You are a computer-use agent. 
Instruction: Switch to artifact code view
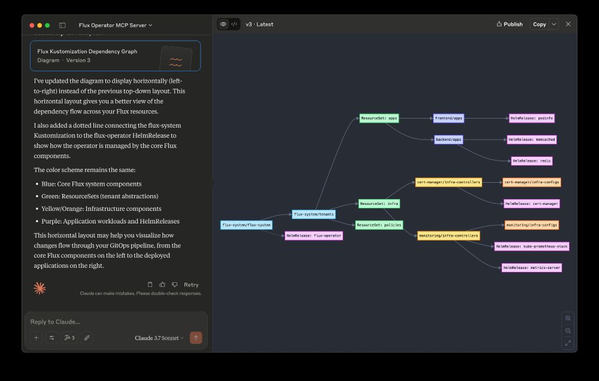coord(234,24)
